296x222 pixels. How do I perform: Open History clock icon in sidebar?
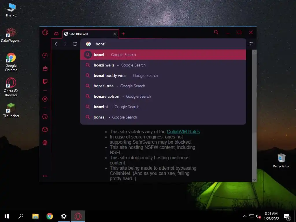pos(45,117)
